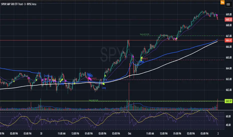Image resolution: width=233 pixels, height=137 pixels.
Task: Click the Oct date label on time axis
Action: 129,134
